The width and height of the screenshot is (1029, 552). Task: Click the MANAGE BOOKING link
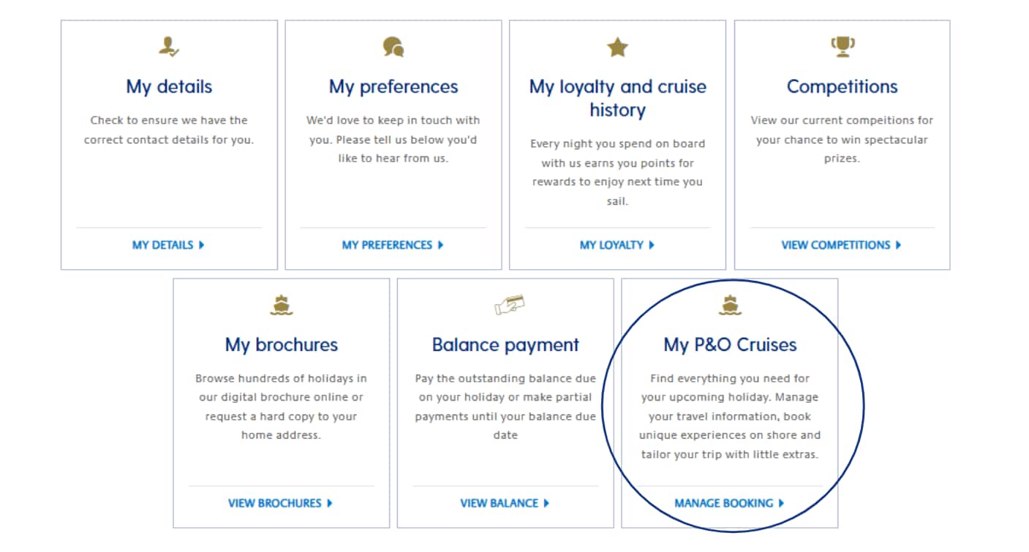[729, 503]
